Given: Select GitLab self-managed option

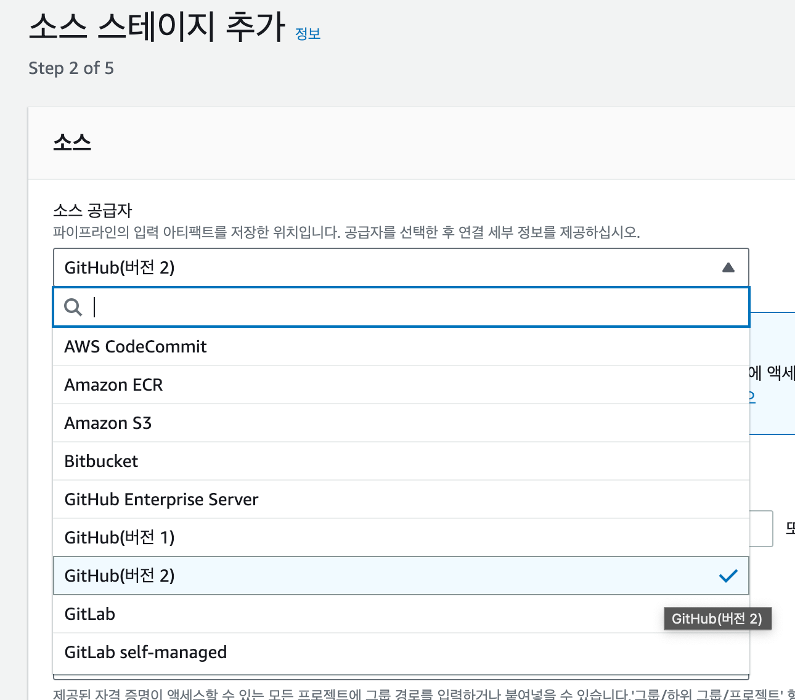Looking at the screenshot, I should tap(401, 652).
